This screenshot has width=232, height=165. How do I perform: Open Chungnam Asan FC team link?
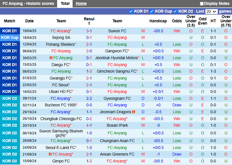[x=117, y=141]
